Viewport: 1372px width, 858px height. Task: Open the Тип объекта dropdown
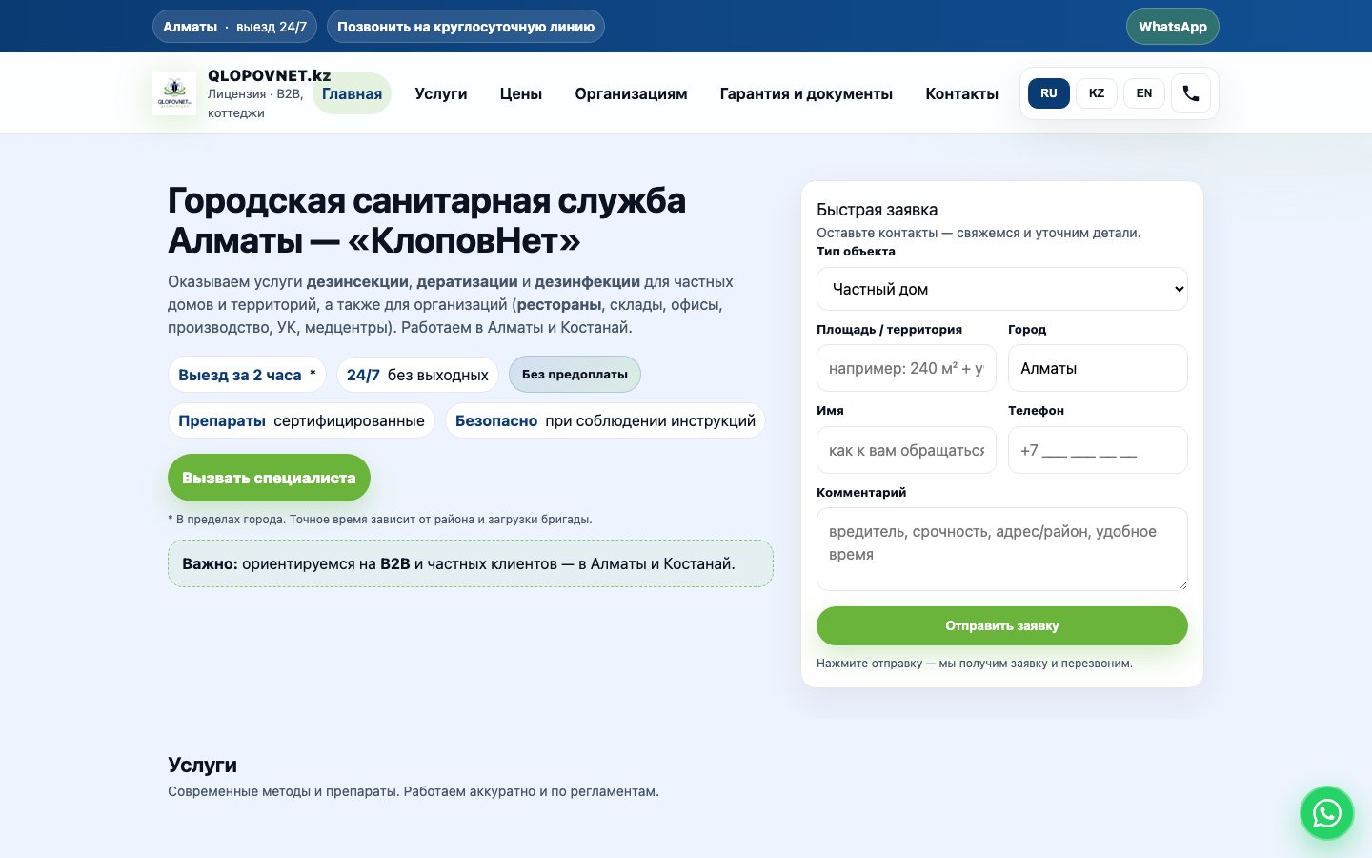1002,289
